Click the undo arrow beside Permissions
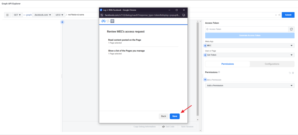The width and height of the screenshot is (298, 135). 290,73
